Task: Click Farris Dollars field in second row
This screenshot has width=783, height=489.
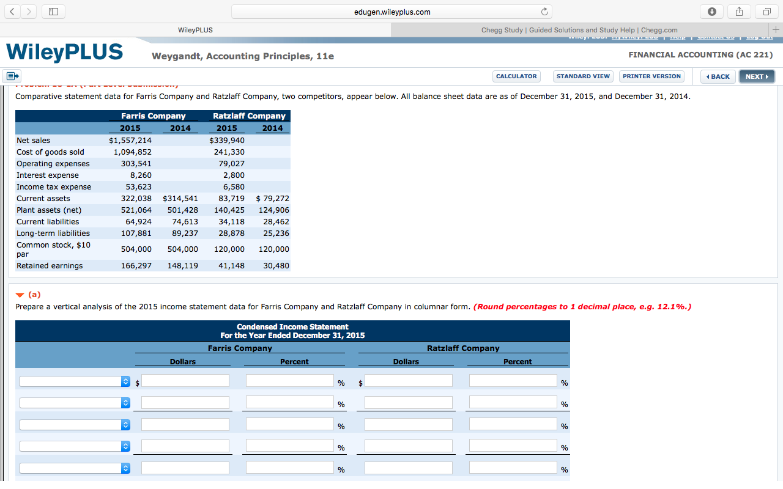Action: (185, 402)
